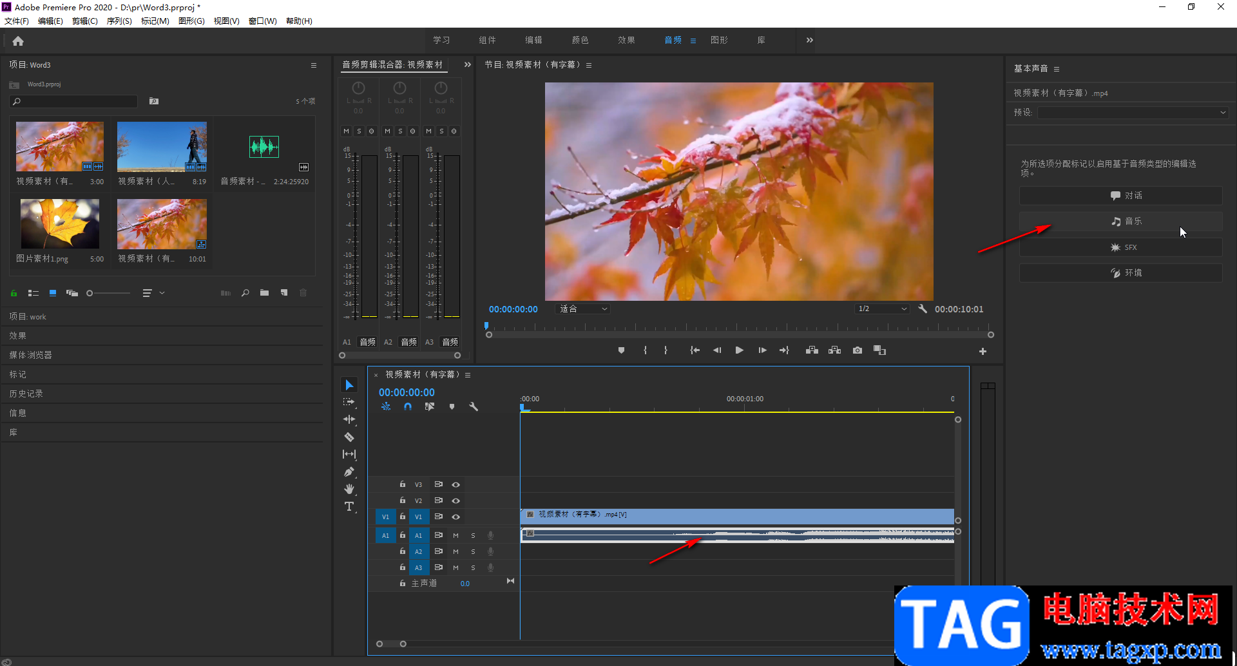Step back one frame
The width and height of the screenshot is (1237, 666).
point(717,350)
